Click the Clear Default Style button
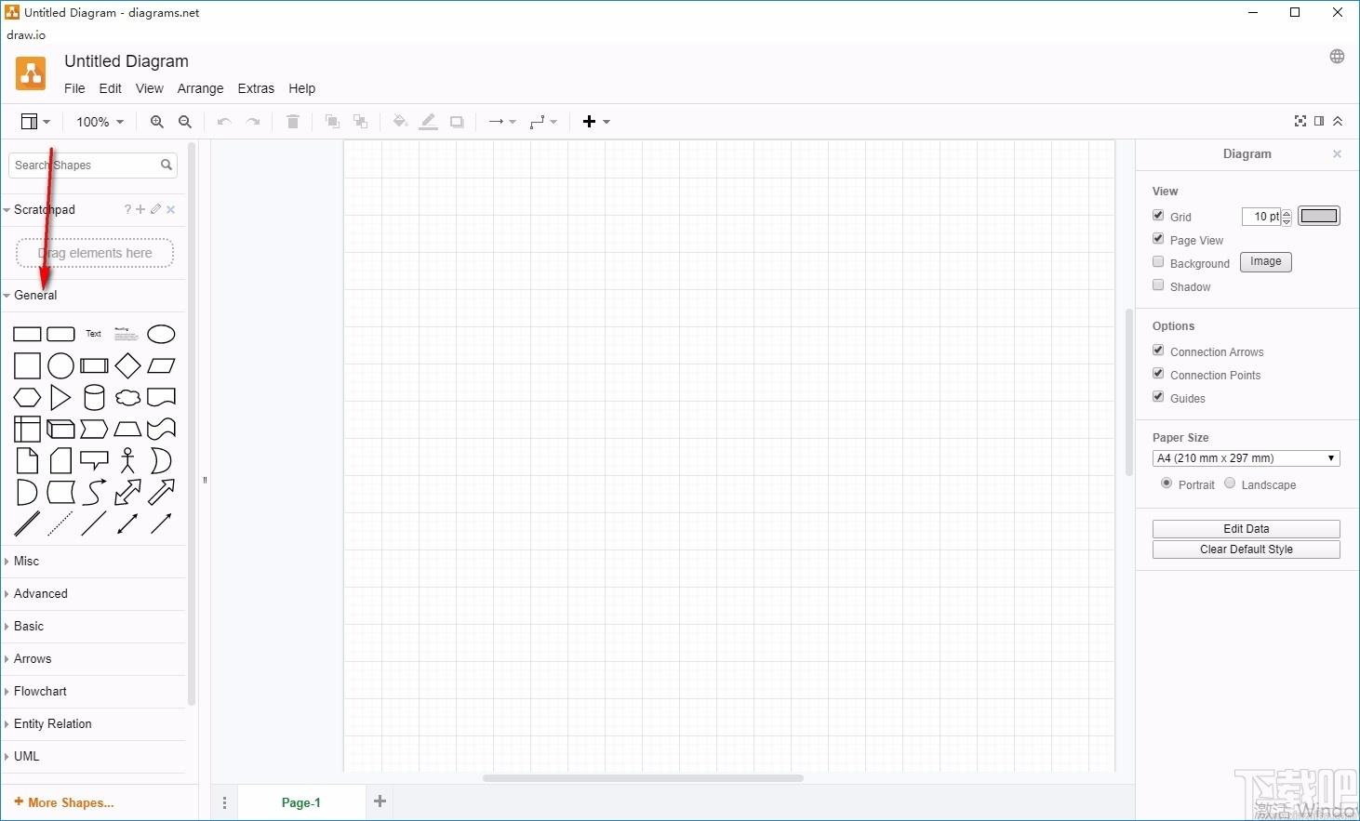Image resolution: width=1360 pixels, height=821 pixels. click(1246, 550)
